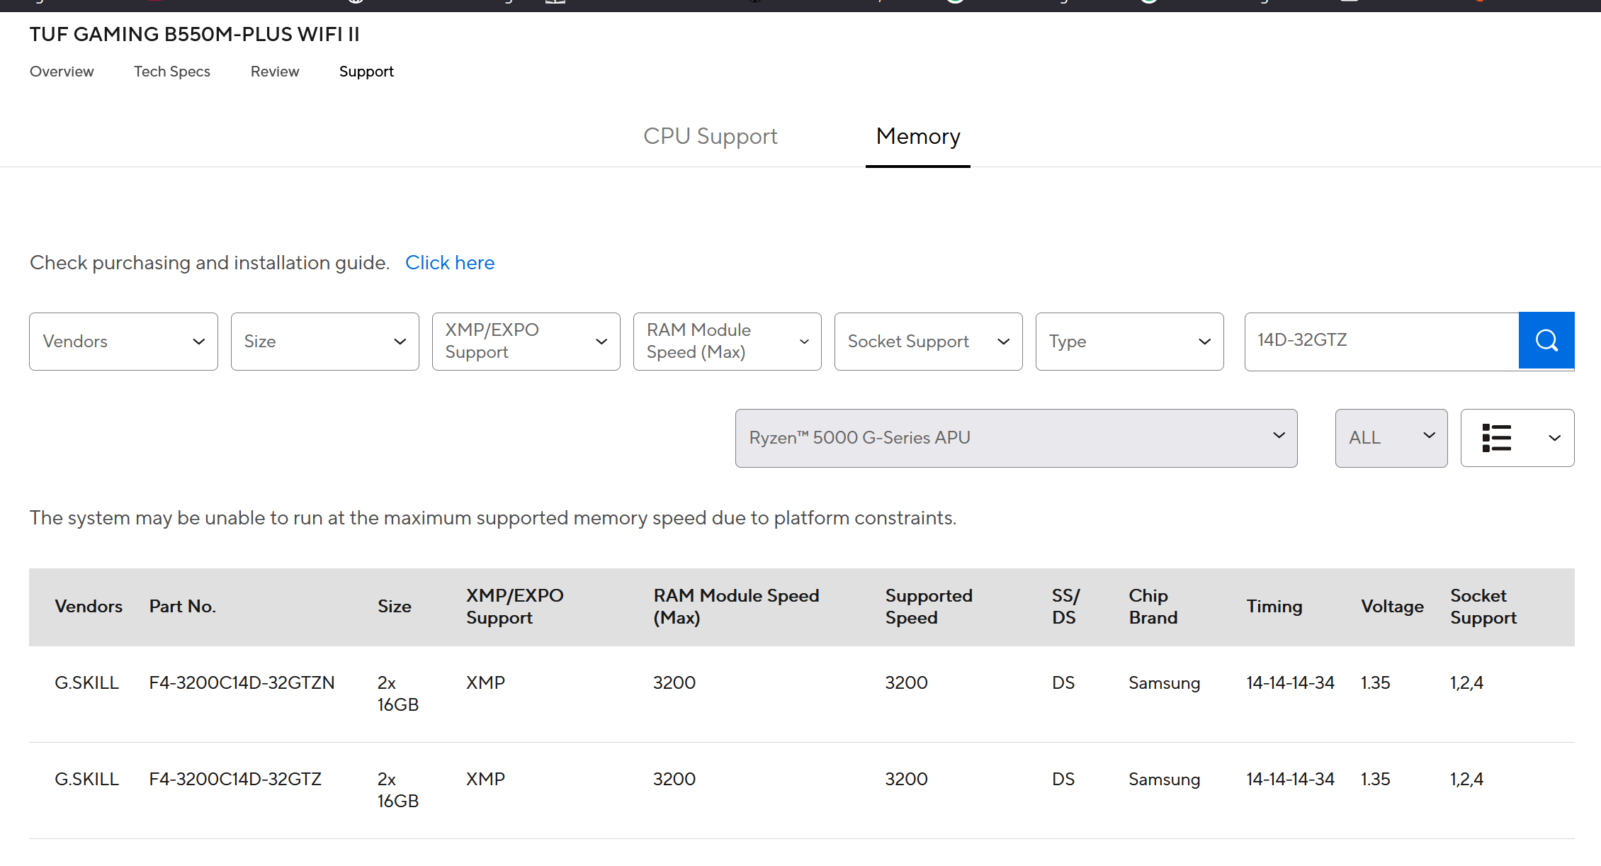Image resolution: width=1601 pixels, height=866 pixels.
Task: Expand the view layout chevron arrow
Action: (1554, 438)
